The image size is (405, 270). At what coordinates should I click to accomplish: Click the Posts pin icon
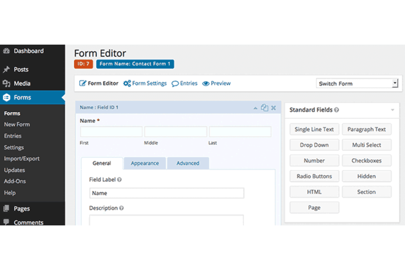pos(6,69)
